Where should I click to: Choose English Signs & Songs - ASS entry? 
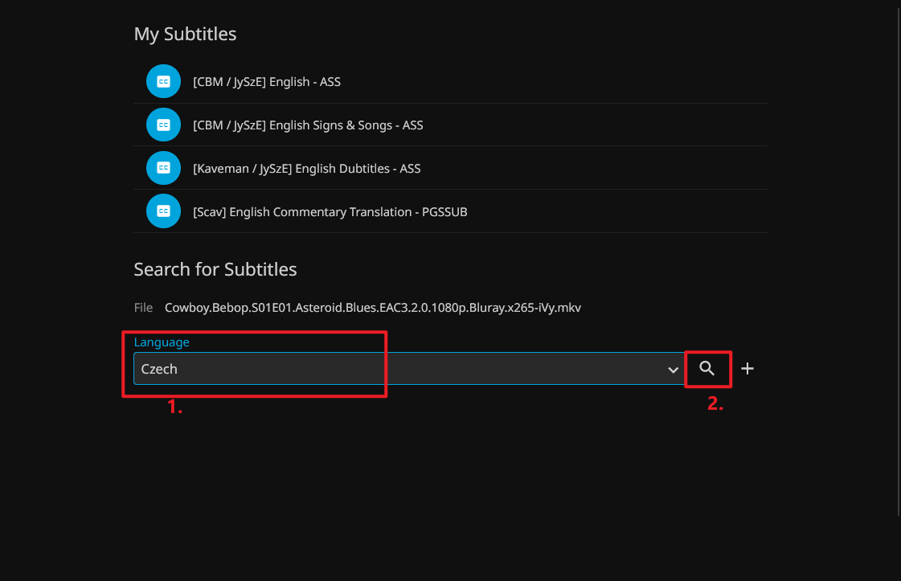point(308,125)
